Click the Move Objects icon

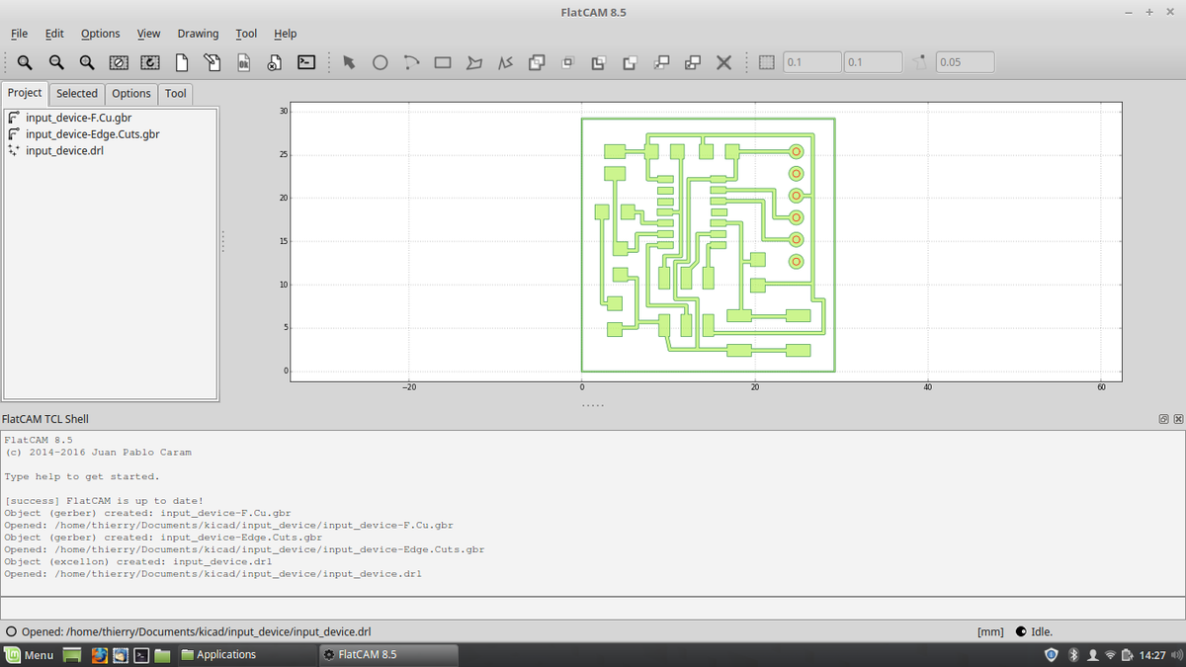click(x=661, y=62)
